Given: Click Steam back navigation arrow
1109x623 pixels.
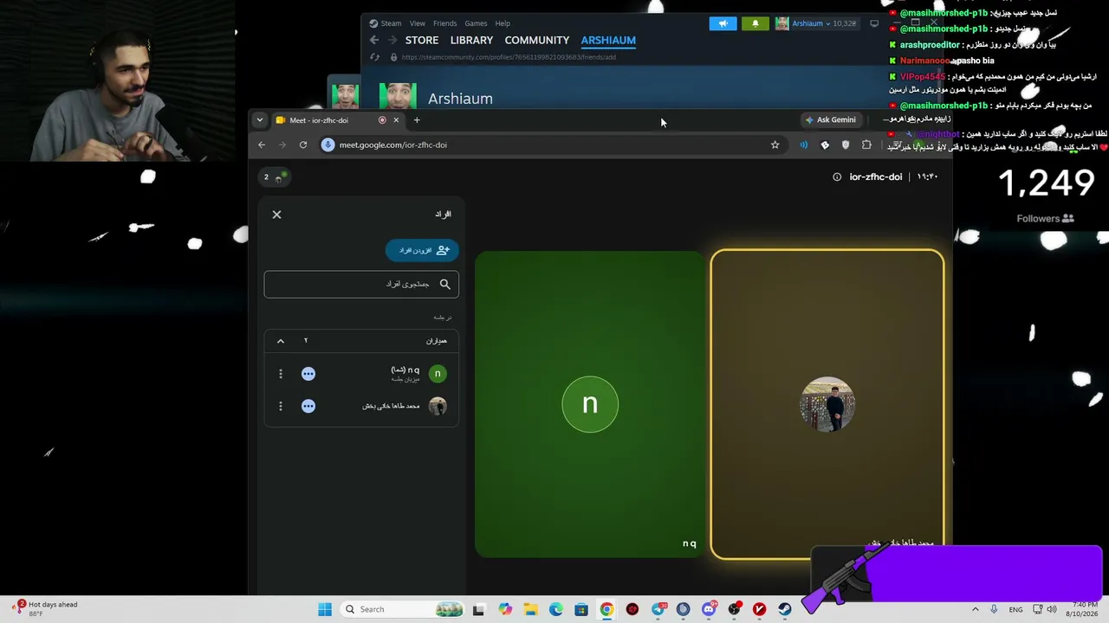Looking at the screenshot, I should tap(374, 41).
